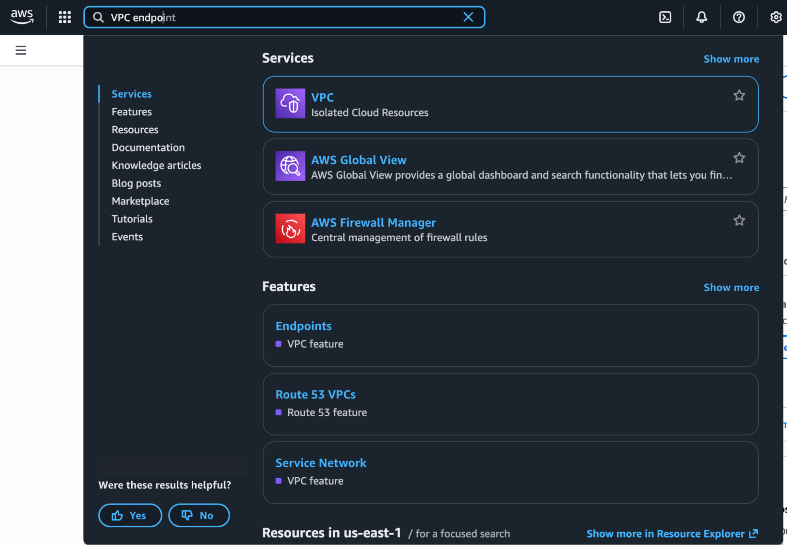787x545 pixels.
Task: Jump to the Documentation results category
Action: click(x=148, y=148)
